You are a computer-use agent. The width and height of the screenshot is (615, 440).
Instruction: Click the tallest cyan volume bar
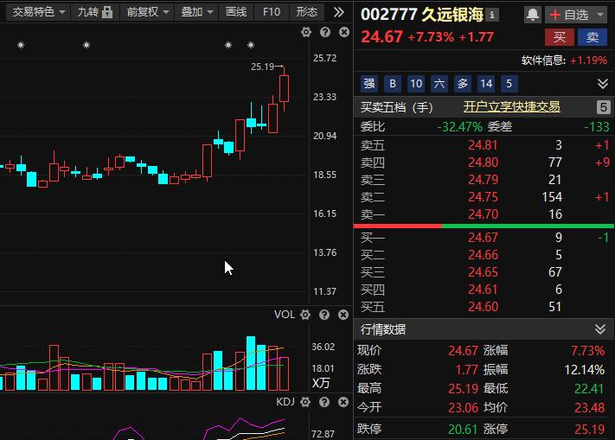[251, 363]
